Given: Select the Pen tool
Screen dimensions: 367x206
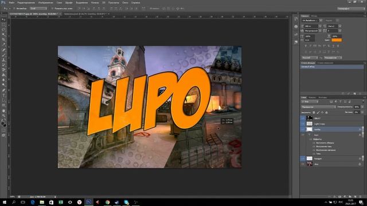Looking at the screenshot, I should 3,90.
